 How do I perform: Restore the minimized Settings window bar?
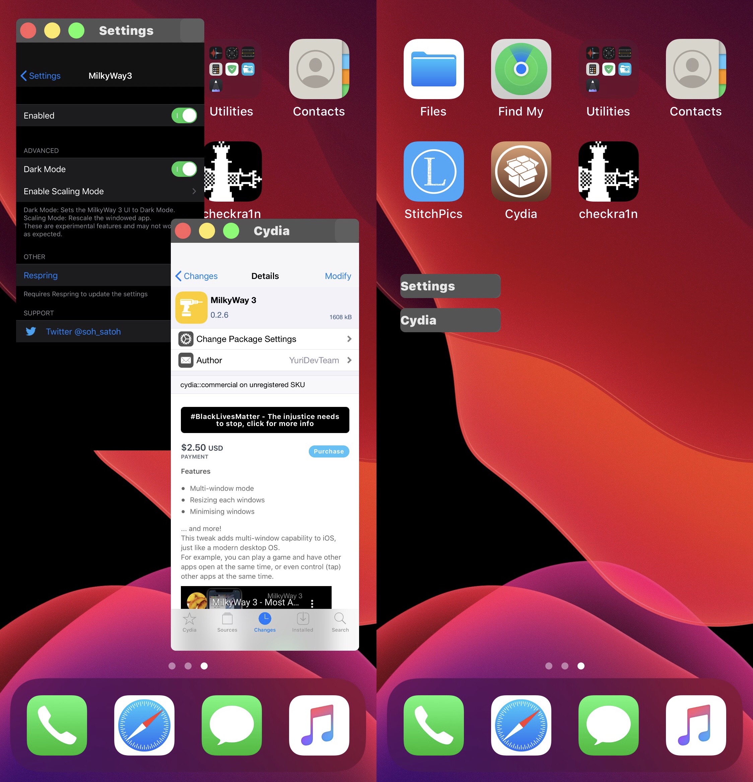coord(450,286)
